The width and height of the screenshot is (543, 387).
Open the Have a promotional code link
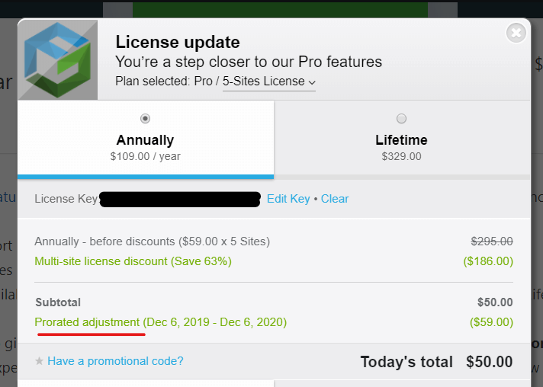(x=115, y=361)
